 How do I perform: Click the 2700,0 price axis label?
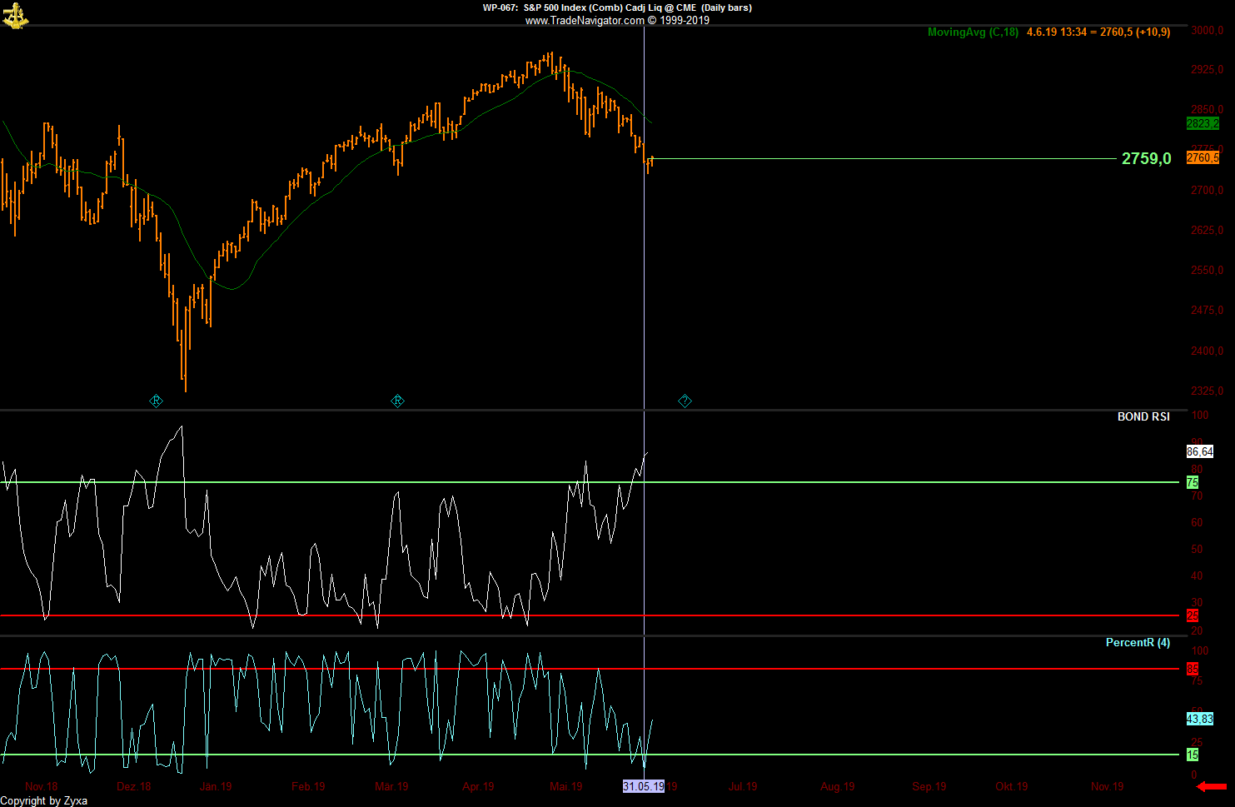point(1208,190)
